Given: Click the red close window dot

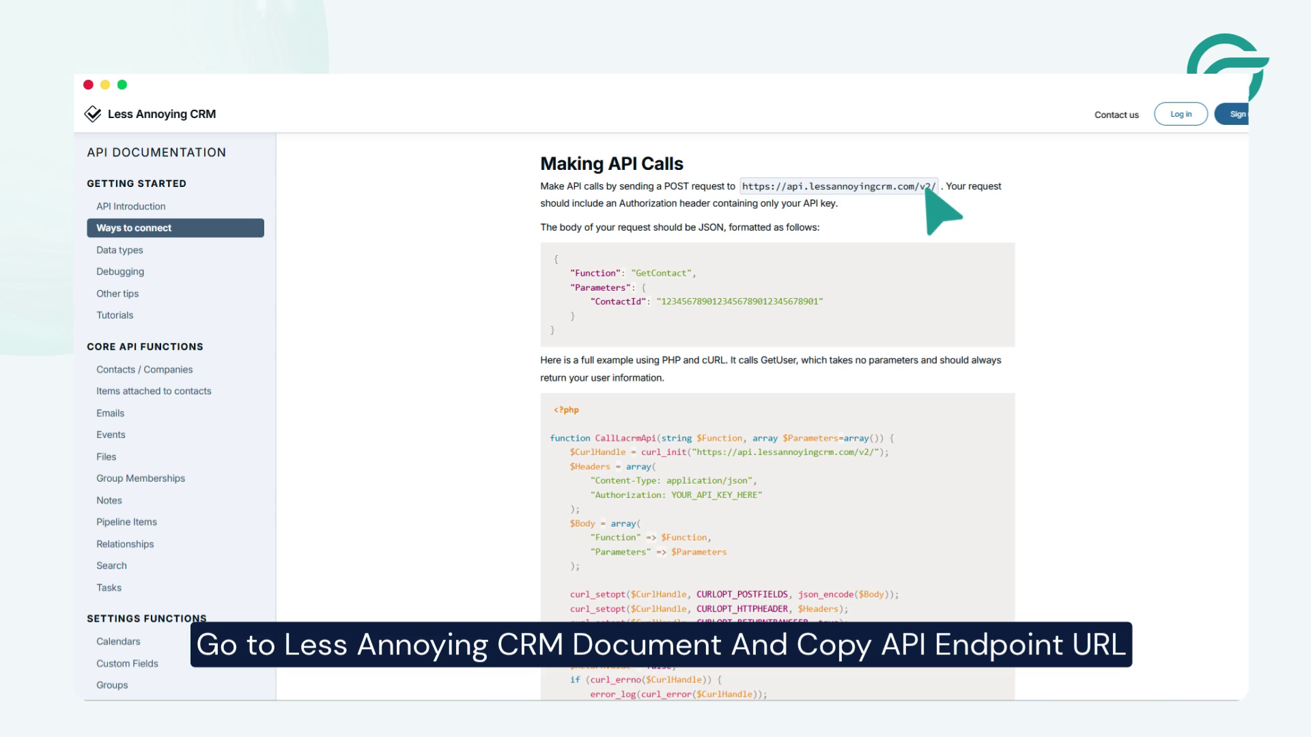Looking at the screenshot, I should (x=88, y=85).
